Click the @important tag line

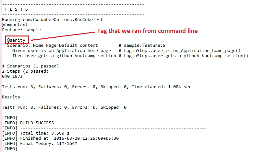click(x=15, y=25)
